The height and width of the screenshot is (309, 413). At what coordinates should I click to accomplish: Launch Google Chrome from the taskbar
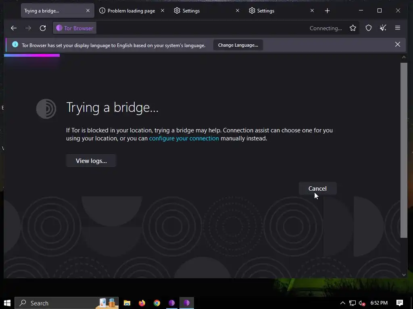pyautogui.click(x=157, y=303)
